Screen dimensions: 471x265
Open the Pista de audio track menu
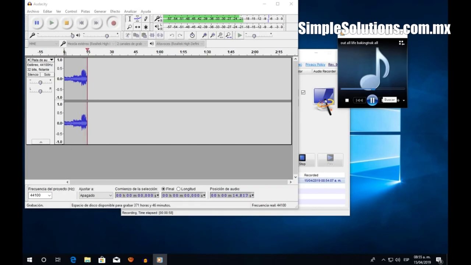[42, 60]
